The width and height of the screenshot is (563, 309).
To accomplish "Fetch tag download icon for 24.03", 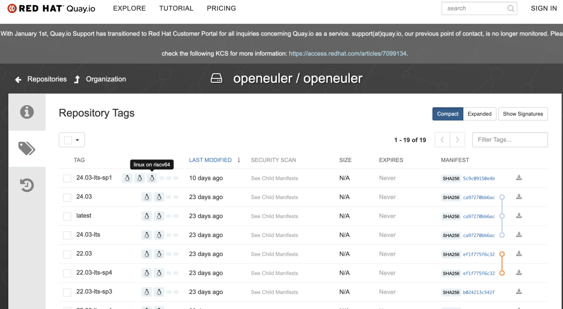I will point(519,196).
